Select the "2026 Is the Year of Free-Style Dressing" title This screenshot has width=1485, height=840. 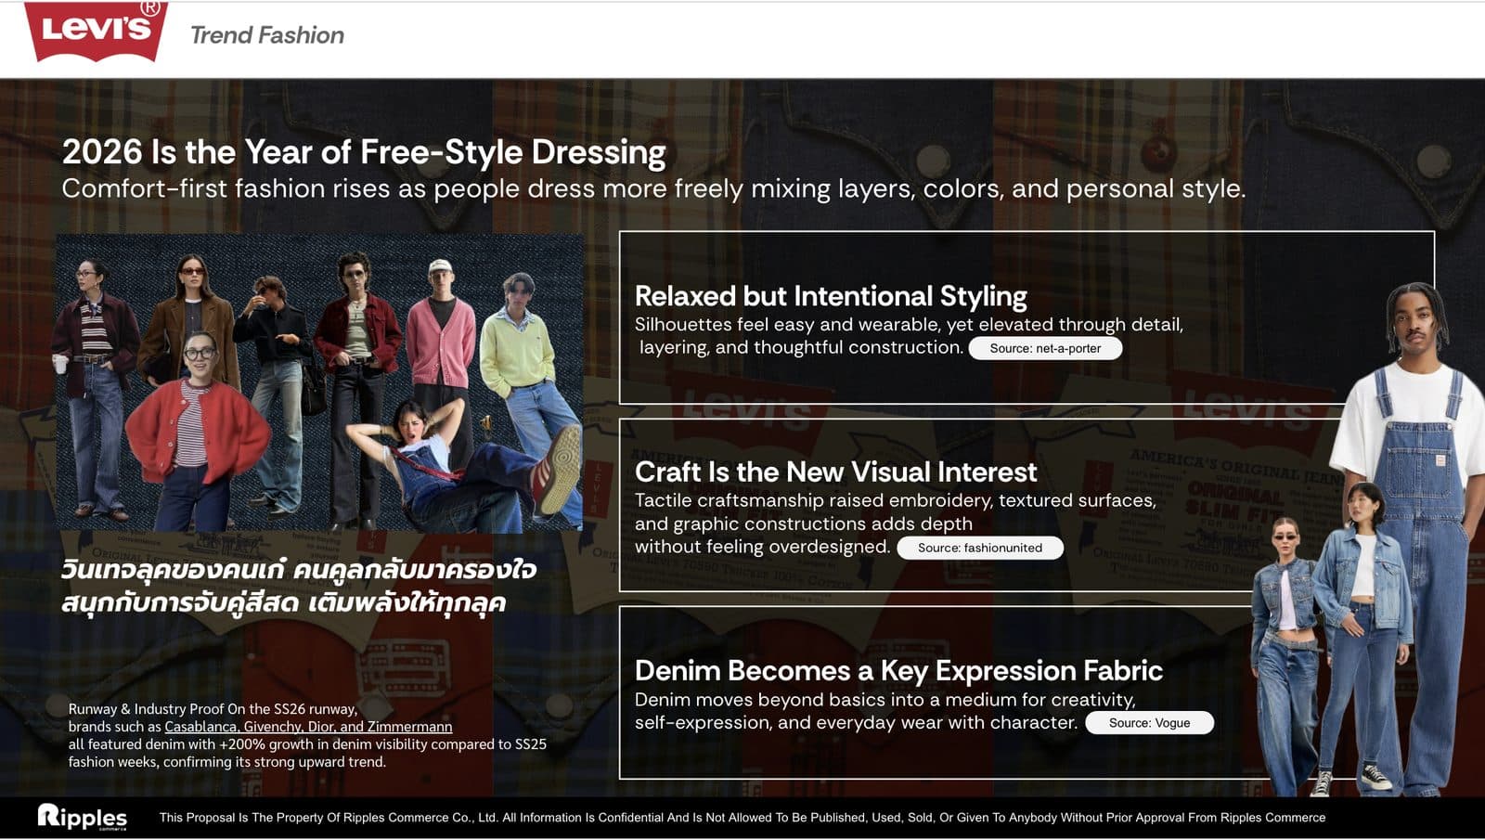[364, 152]
